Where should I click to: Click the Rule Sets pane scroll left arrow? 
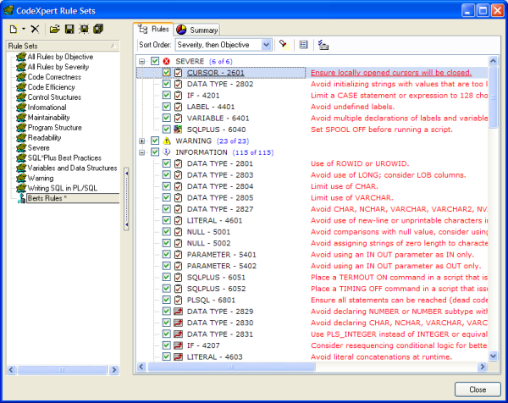[x=11, y=370]
